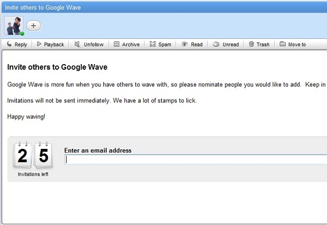The width and height of the screenshot is (327, 225).
Task: Open the Move to folder option
Action: [293, 44]
